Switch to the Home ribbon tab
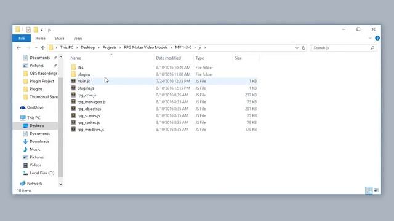The height and width of the screenshot is (221, 394). (40, 38)
